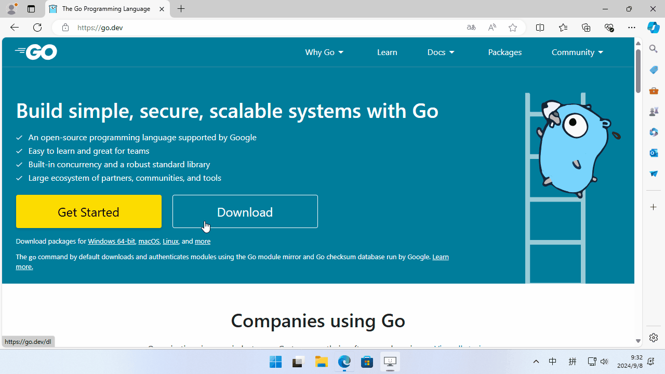The height and width of the screenshot is (374, 665).
Task: Click inside the address bar
Action: (x=208, y=28)
